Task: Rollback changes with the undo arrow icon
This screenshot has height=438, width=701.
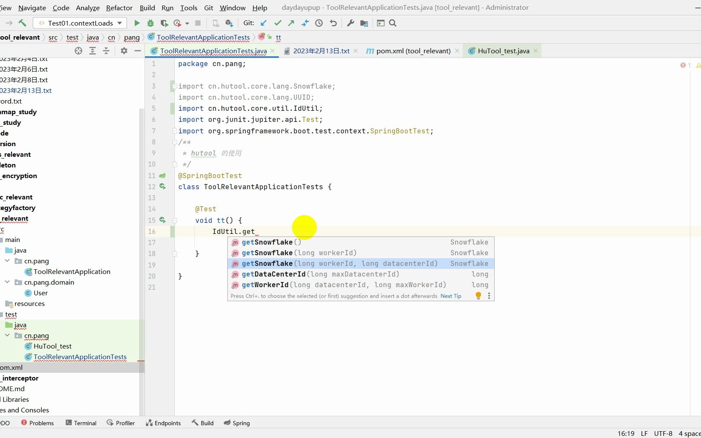Action: pos(333,23)
